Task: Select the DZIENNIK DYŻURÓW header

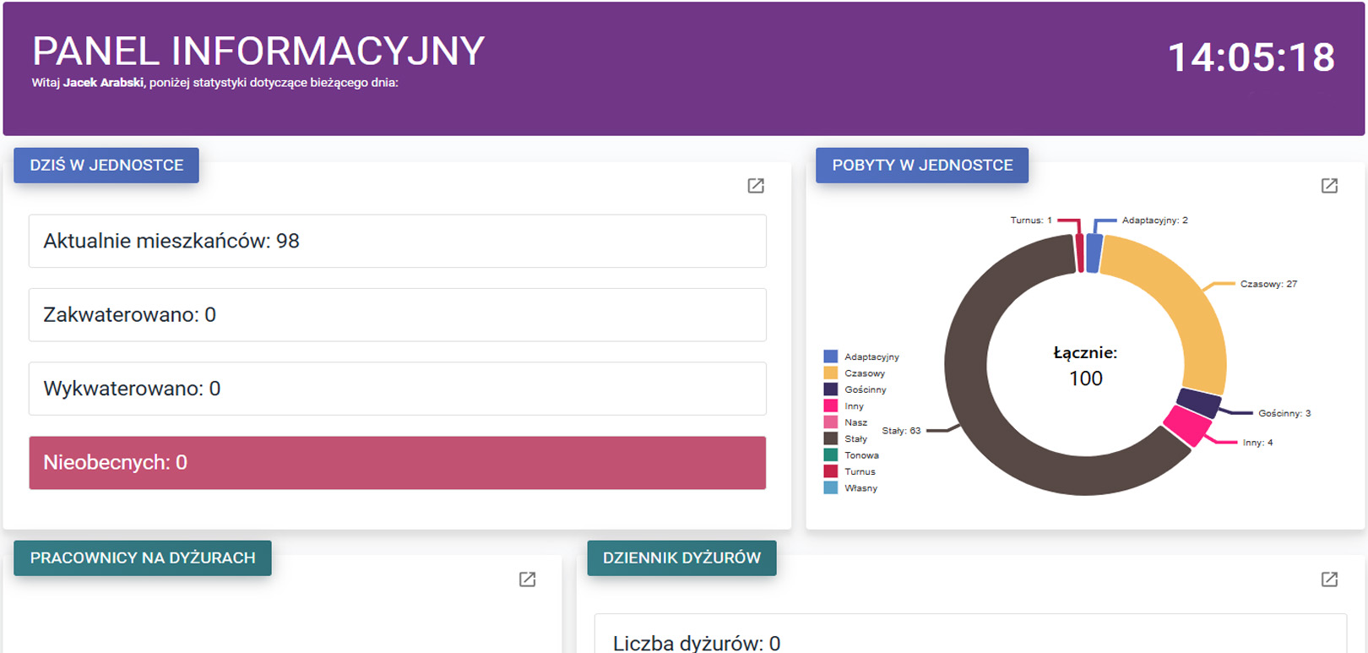Action: tap(681, 558)
